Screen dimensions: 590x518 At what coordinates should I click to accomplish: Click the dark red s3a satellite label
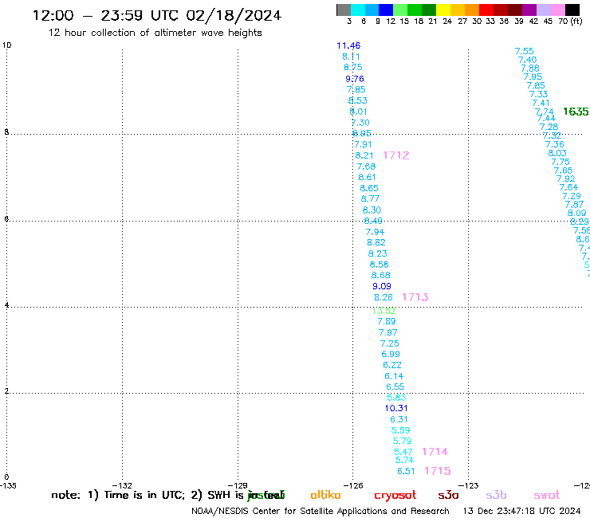[x=448, y=495]
